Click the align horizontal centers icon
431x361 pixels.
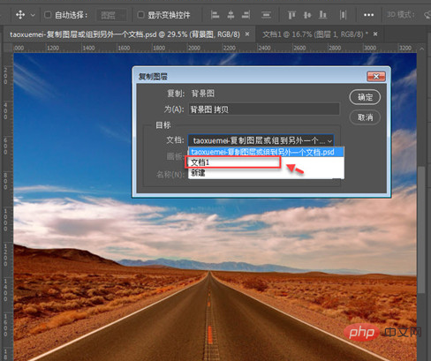click(231, 15)
